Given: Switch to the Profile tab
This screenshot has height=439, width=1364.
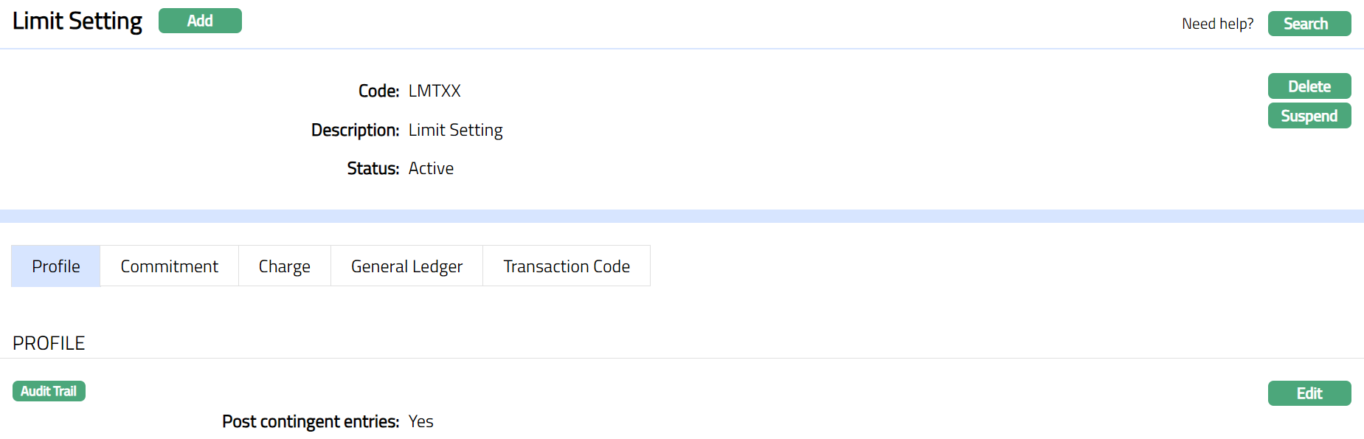Looking at the screenshot, I should [x=56, y=266].
